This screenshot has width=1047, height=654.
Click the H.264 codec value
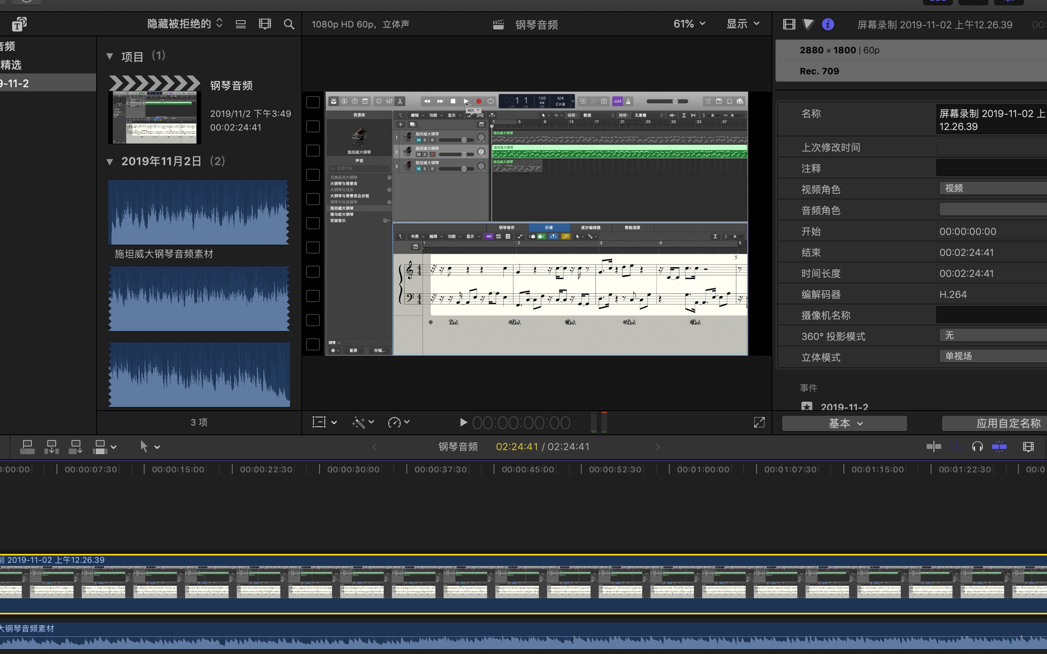953,295
